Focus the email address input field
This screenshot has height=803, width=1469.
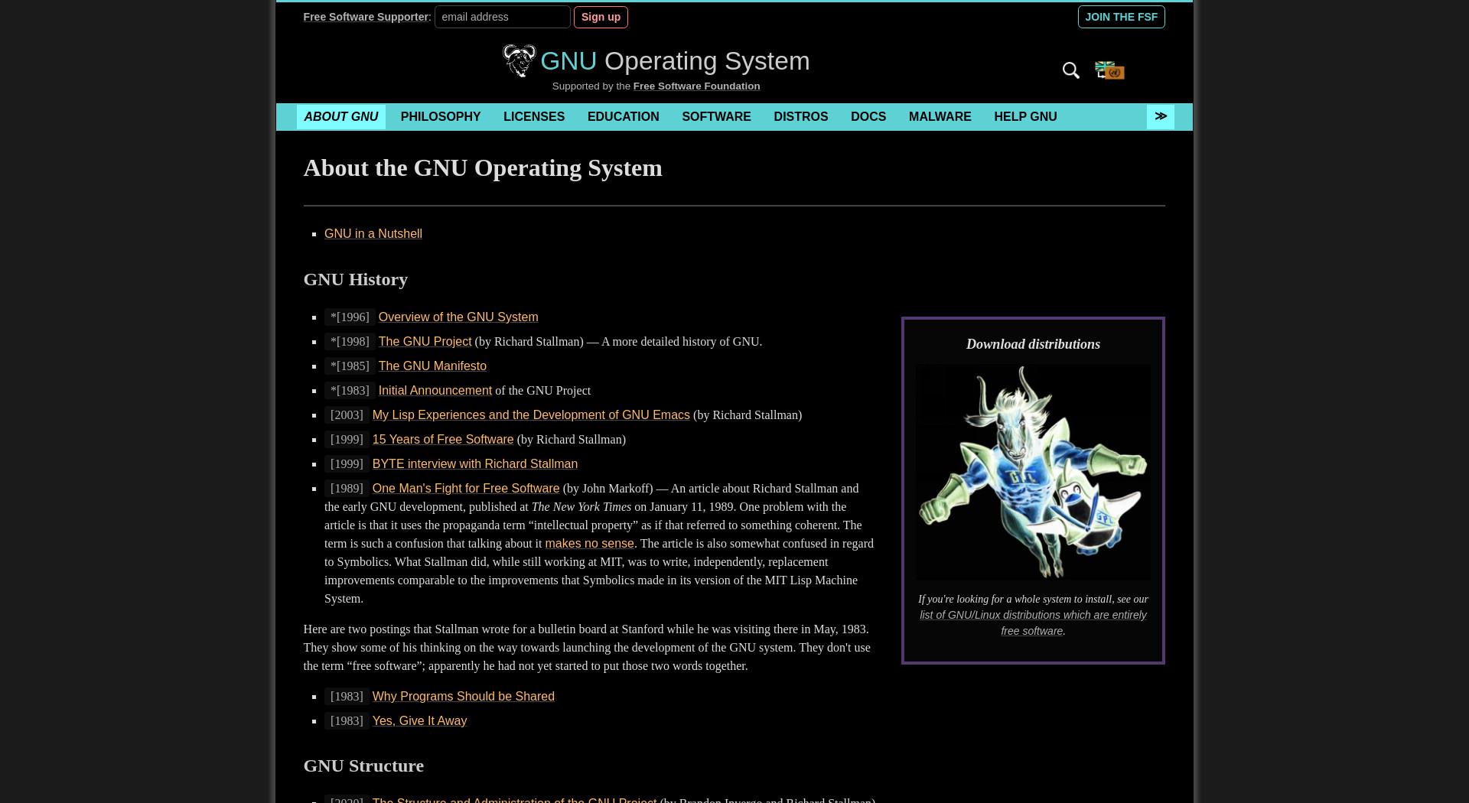(502, 17)
